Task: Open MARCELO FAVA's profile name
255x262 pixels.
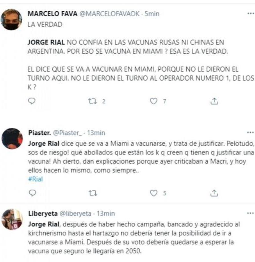Action: click(x=52, y=14)
